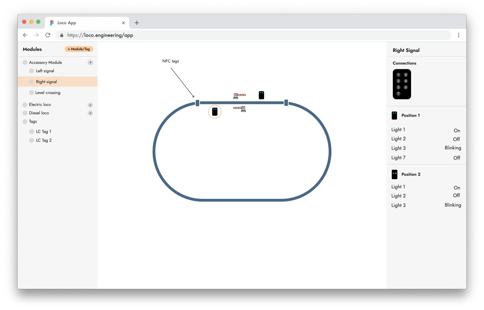Click the left NFC tag on track

197,103
